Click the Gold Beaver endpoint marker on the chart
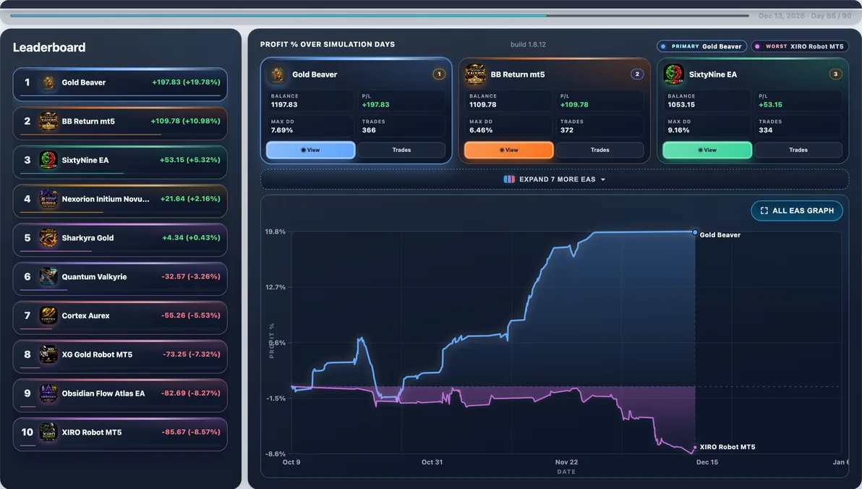This screenshot has height=489, width=862. [695, 233]
